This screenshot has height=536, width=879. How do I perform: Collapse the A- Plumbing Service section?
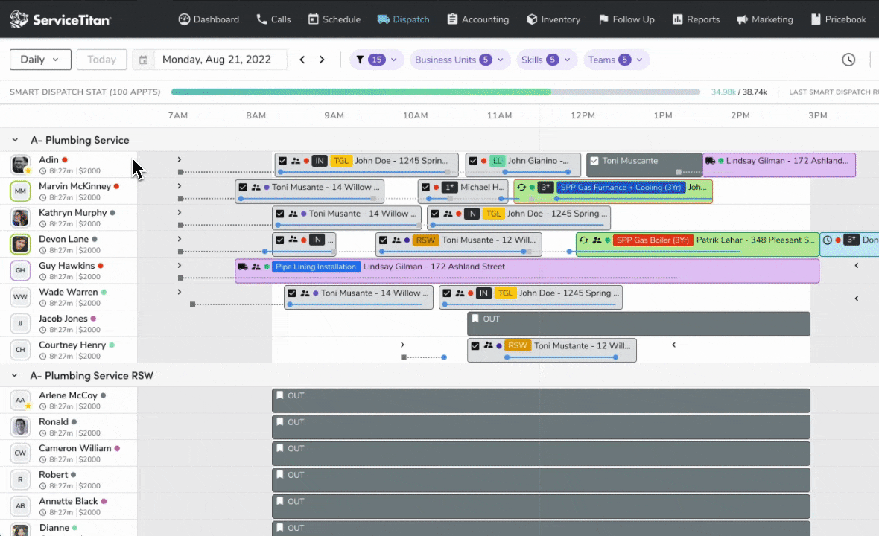click(x=15, y=140)
